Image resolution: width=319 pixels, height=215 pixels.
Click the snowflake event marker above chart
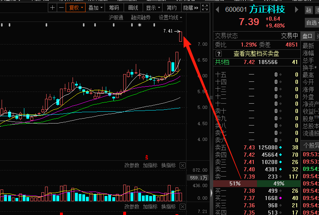(x=139, y=25)
